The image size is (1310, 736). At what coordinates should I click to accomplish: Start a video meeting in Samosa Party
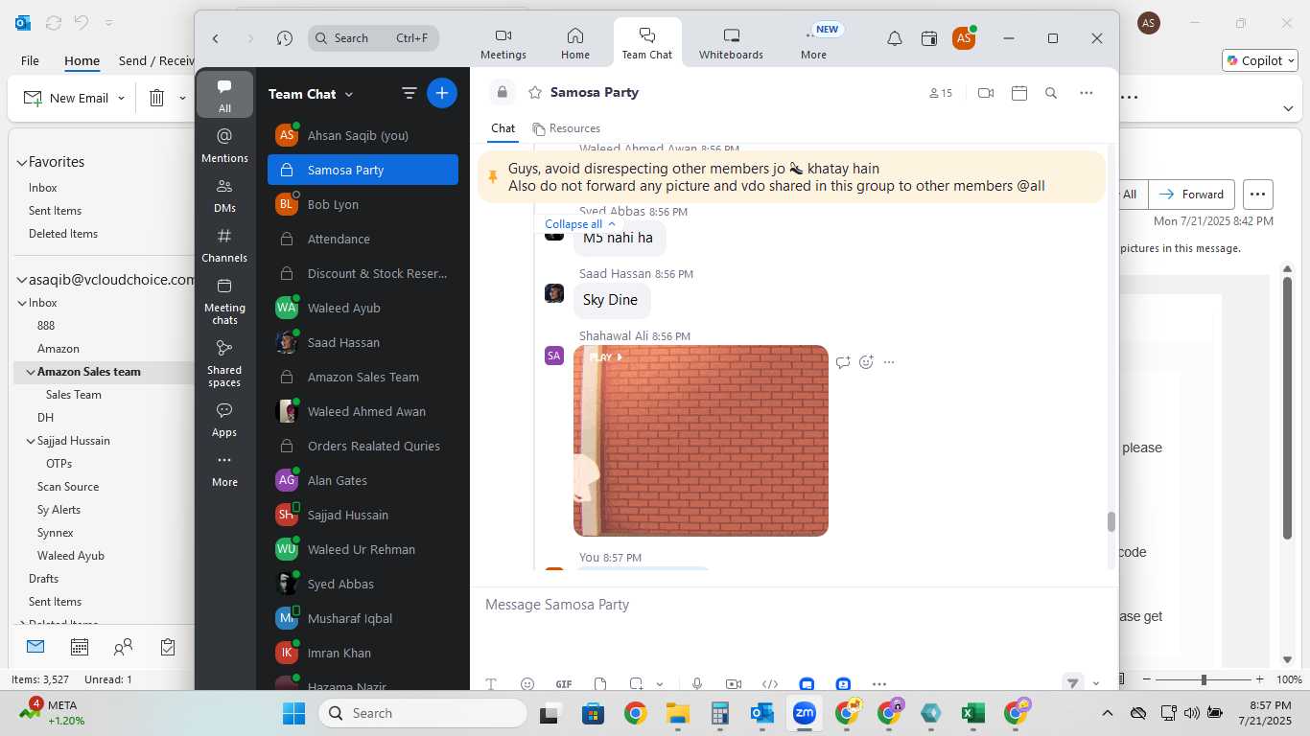tap(985, 93)
